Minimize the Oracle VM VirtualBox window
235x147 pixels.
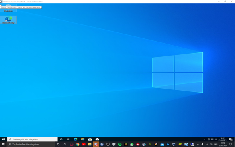[x=219, y=2]
